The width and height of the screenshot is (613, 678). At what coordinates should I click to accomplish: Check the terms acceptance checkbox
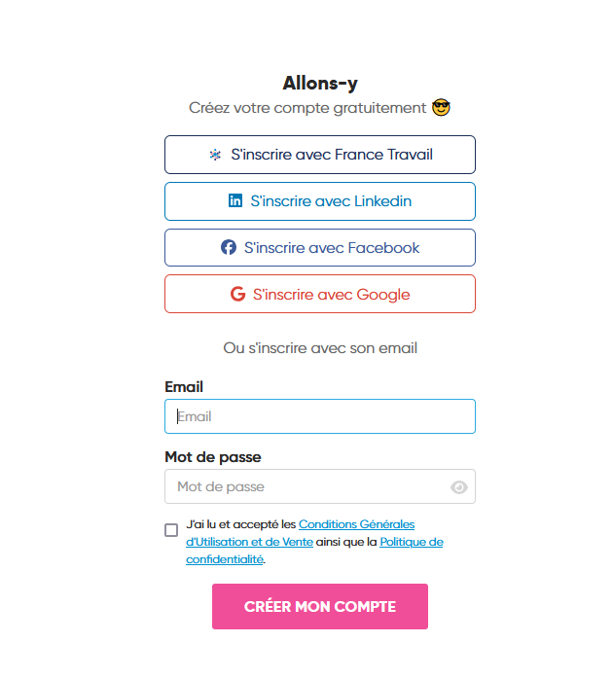[171, 530]
